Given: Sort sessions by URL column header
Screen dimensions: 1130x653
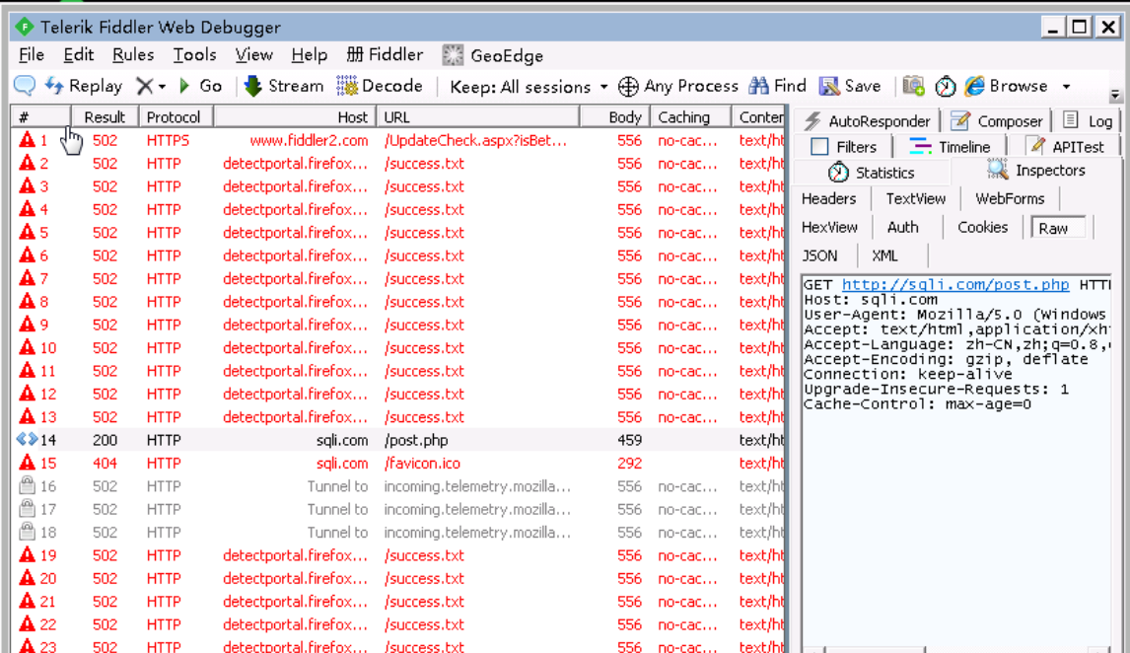Looking at the screenshot, I should [x=478, y=116].
